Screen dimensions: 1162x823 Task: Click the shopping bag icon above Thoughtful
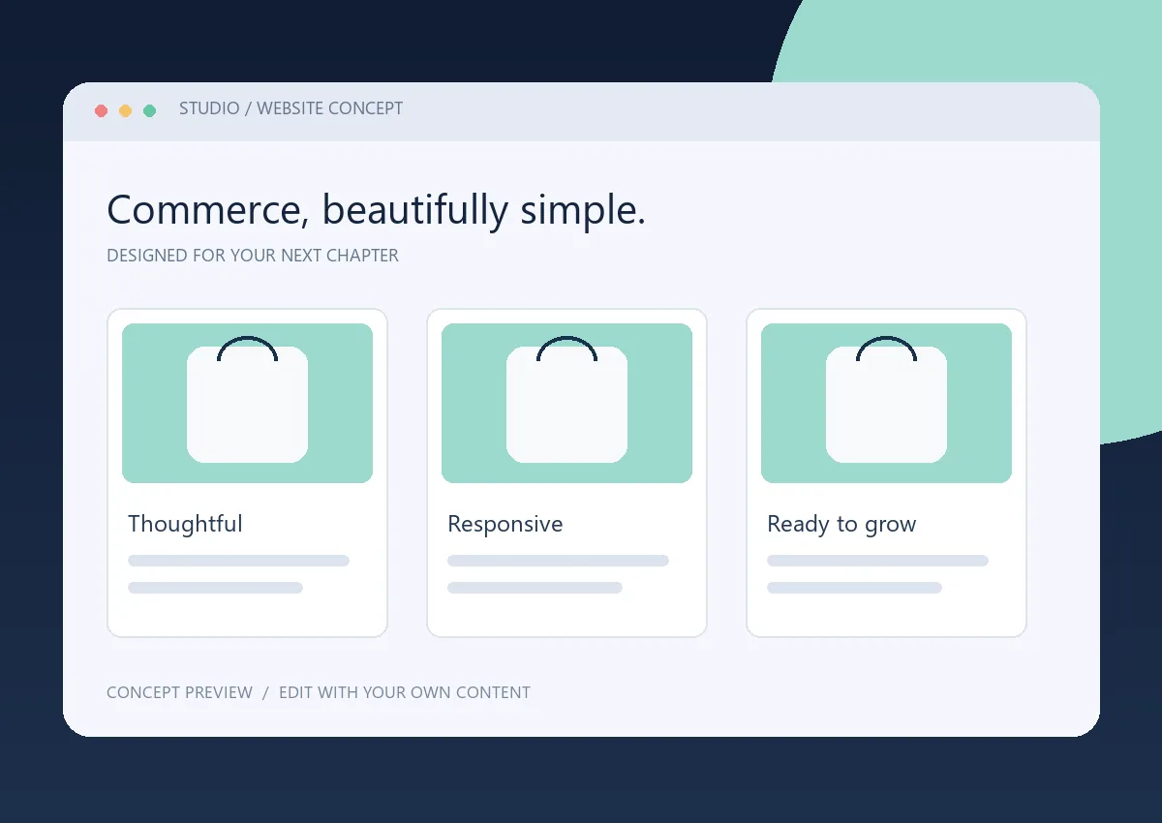pos(247,399)
